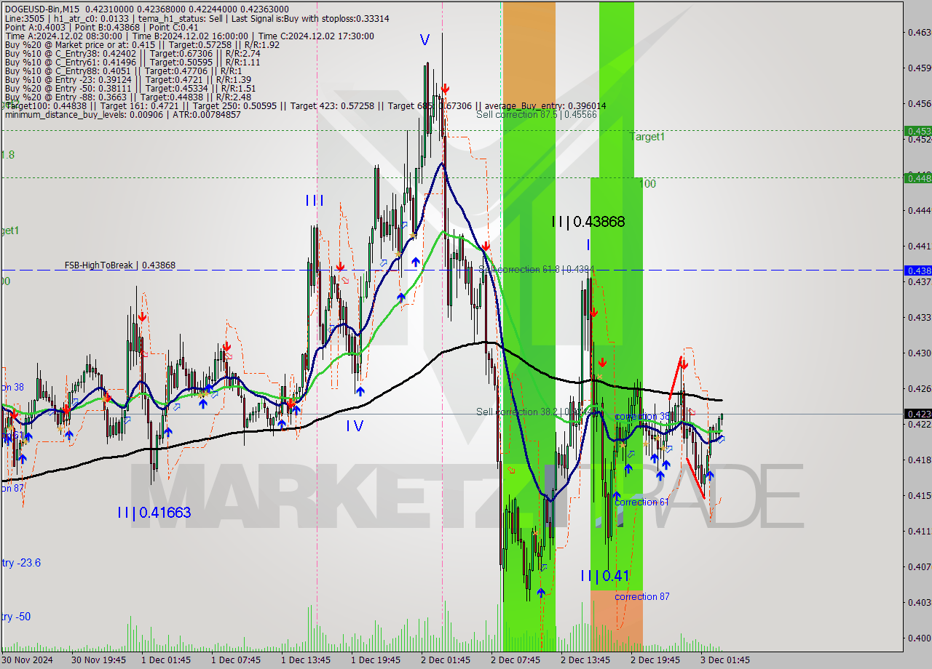Click the 'FSB-HighToBreak | 0.43868' label
This screenshot has height=669, width=932.
[119, 265]
